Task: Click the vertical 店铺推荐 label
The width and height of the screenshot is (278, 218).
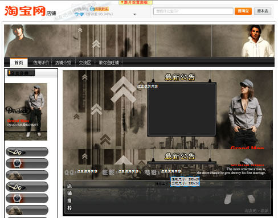Action: [x=69, y=197]
